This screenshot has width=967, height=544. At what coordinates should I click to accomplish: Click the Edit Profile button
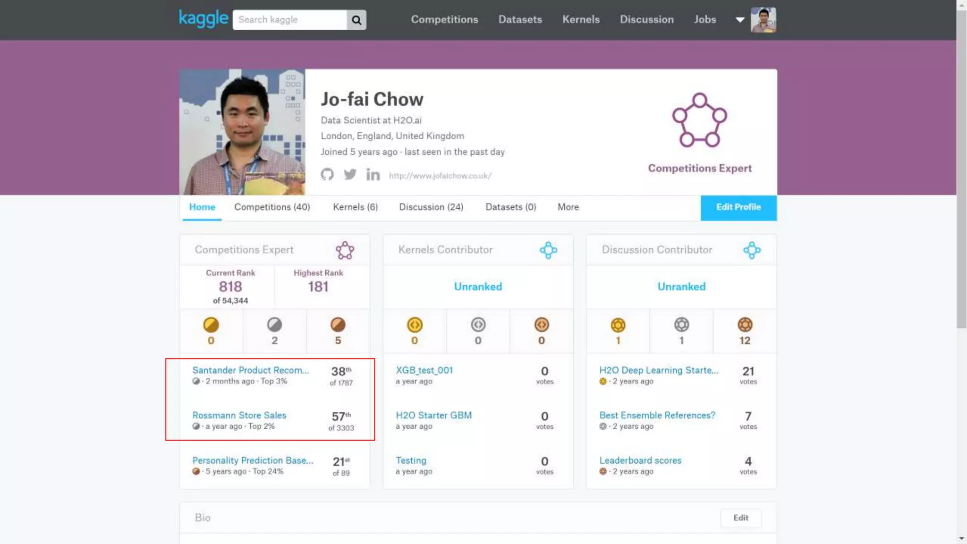(738, 207)
